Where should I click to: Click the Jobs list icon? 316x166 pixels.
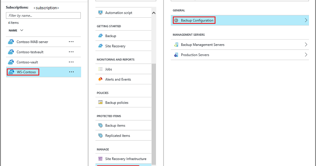[101, 69]
